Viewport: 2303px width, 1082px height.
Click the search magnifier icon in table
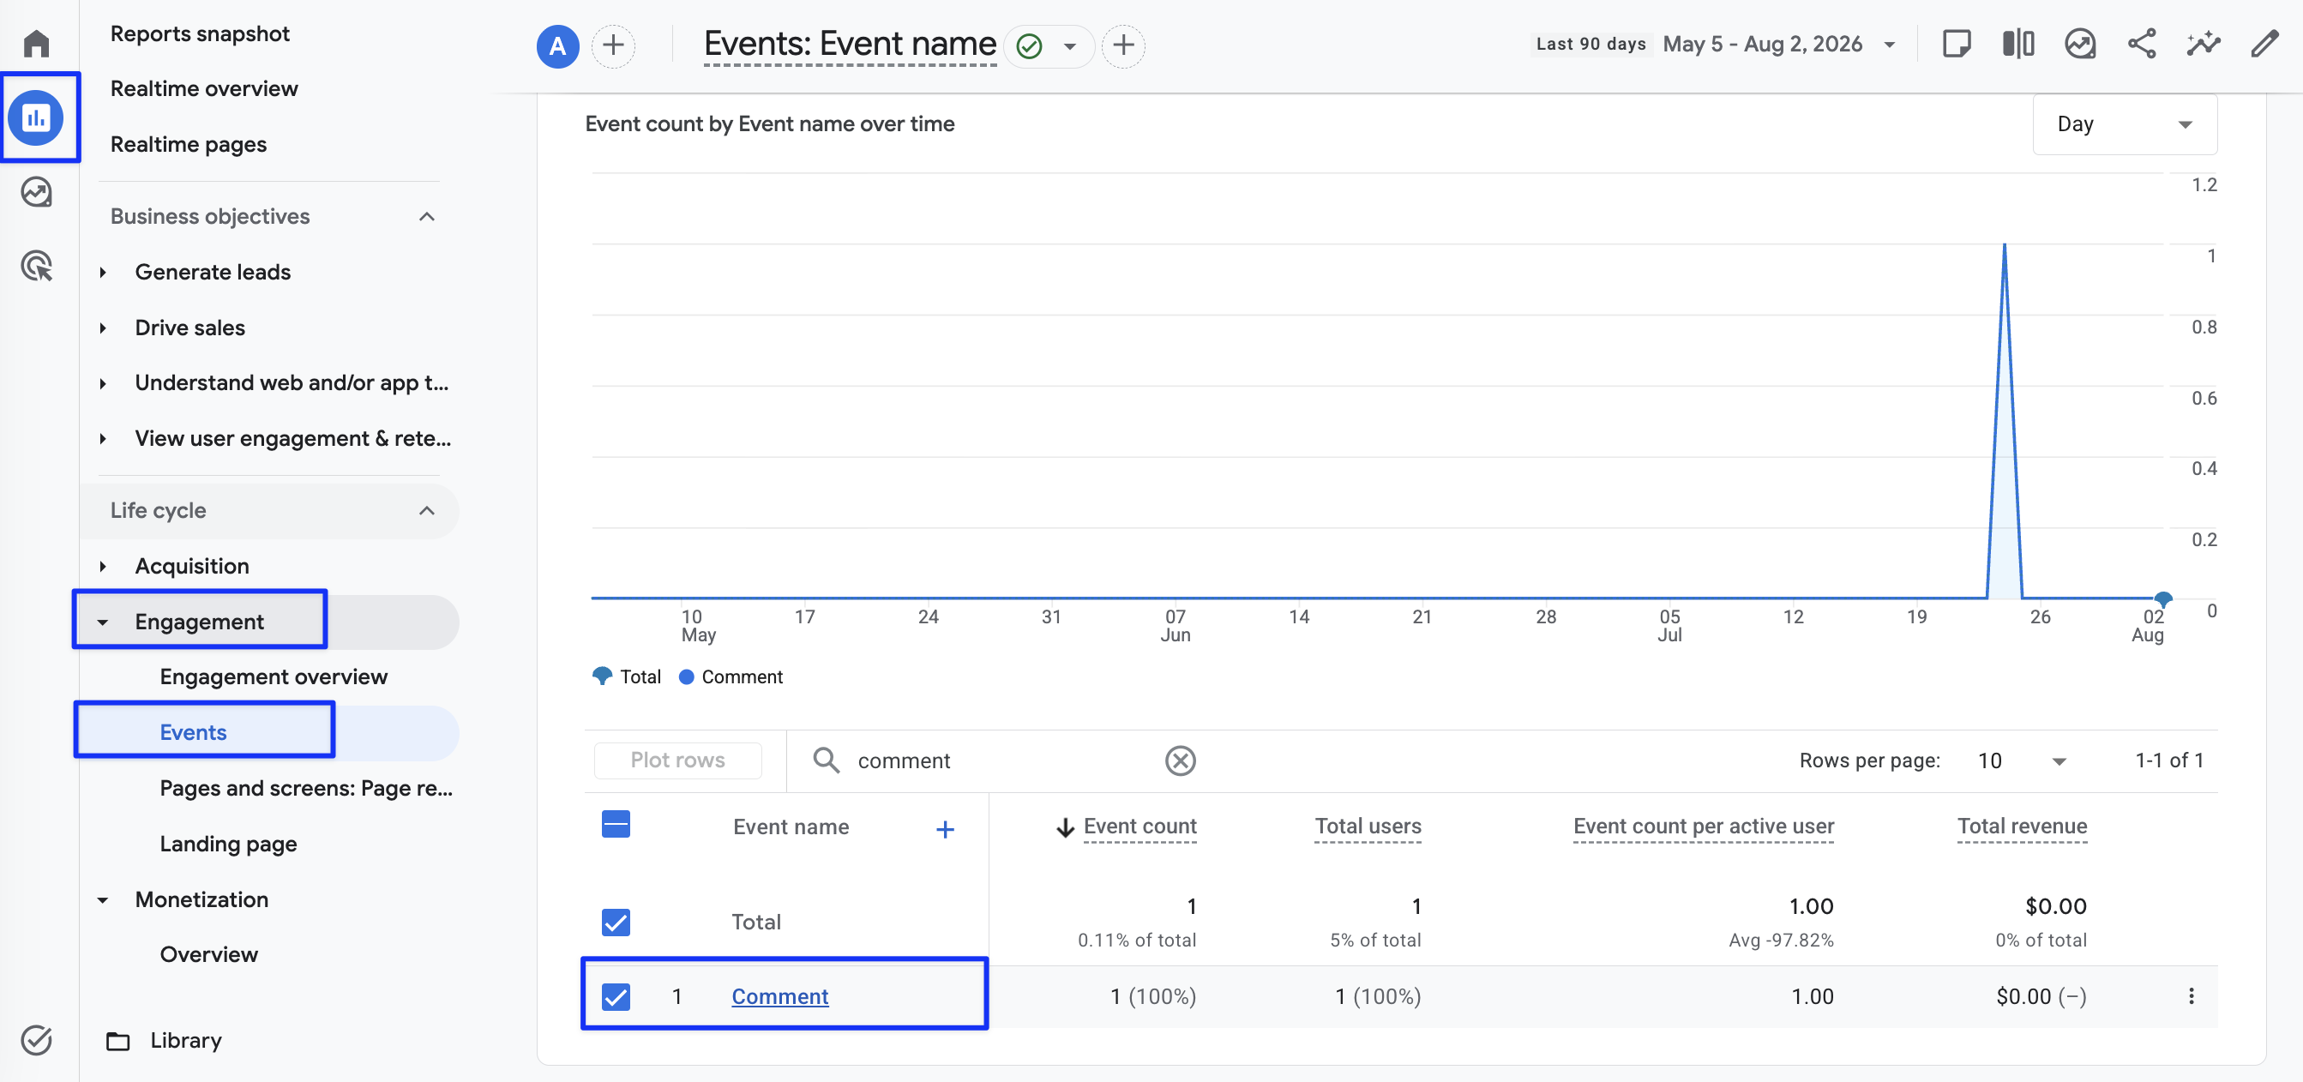click(826, 760)
